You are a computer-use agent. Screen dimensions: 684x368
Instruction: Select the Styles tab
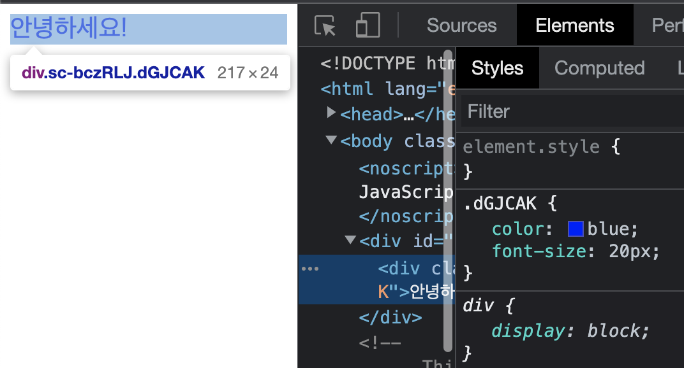coord(497,67)
